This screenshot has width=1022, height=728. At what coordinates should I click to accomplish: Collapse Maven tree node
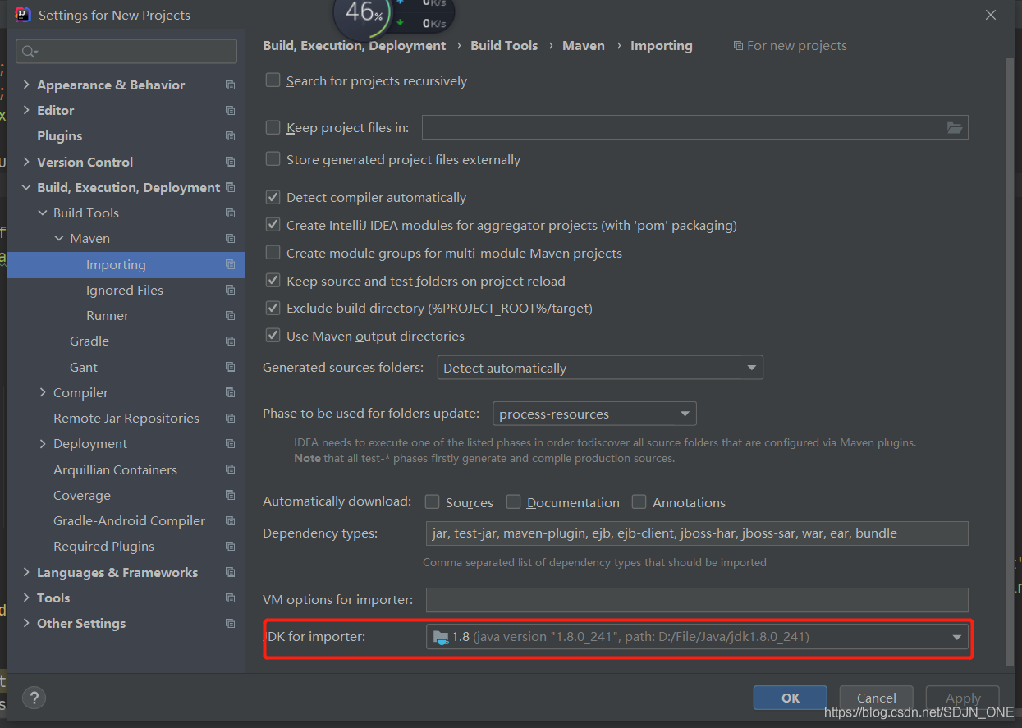pyautogui.click(x=59, y=238)
